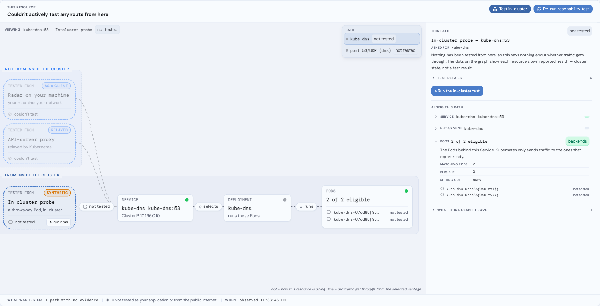The image size is (600, 306).
Task: Click green health dot on Service node
Action: (187, 200)
